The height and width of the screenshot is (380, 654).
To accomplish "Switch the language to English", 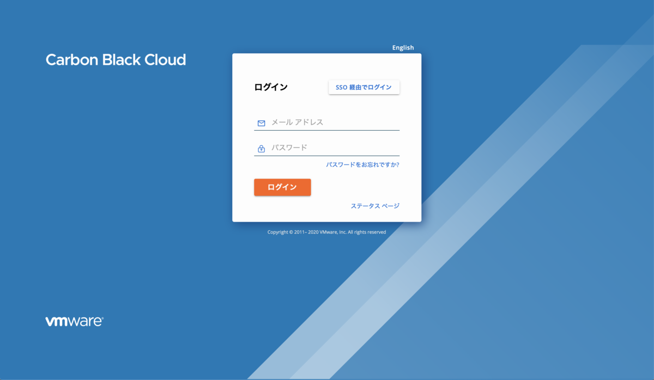I will [403, 48].
